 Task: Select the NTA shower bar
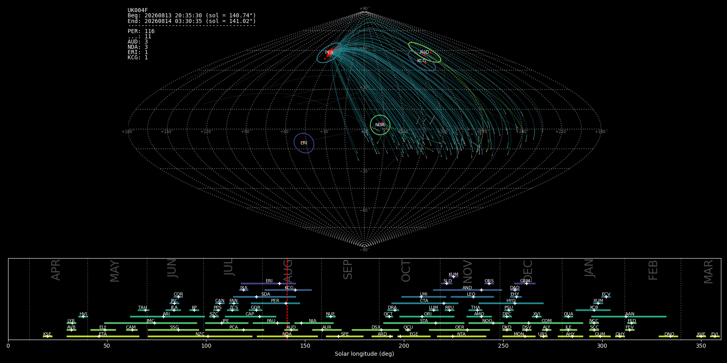[462, 336]
